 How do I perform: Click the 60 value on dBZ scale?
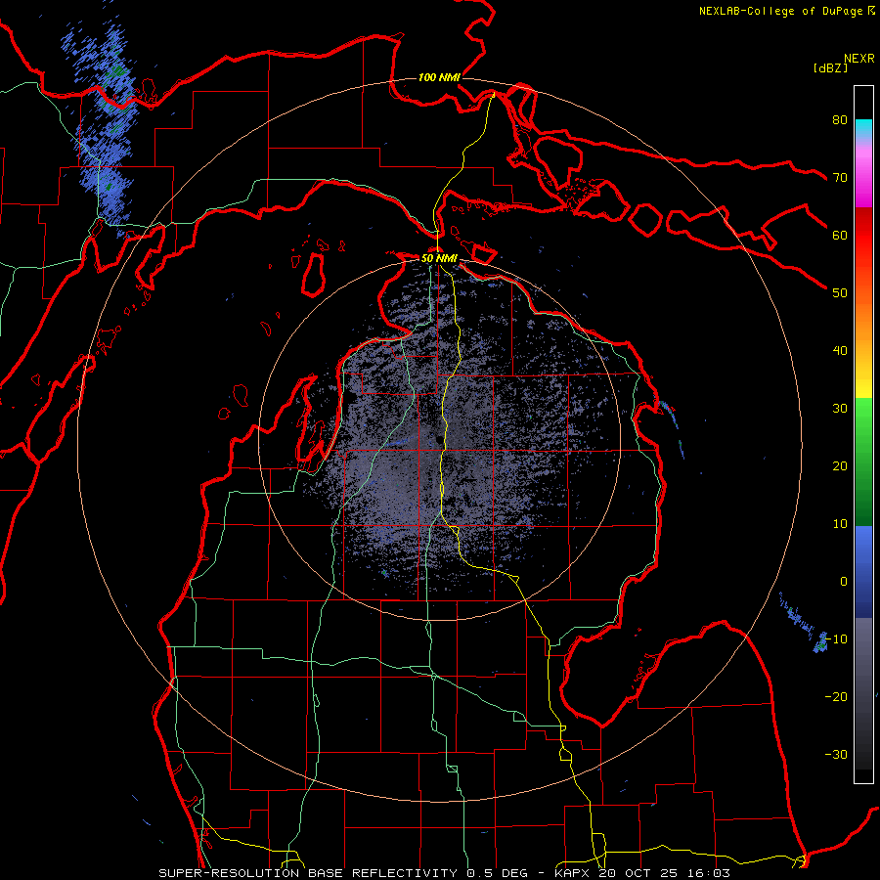click(840, 235)
